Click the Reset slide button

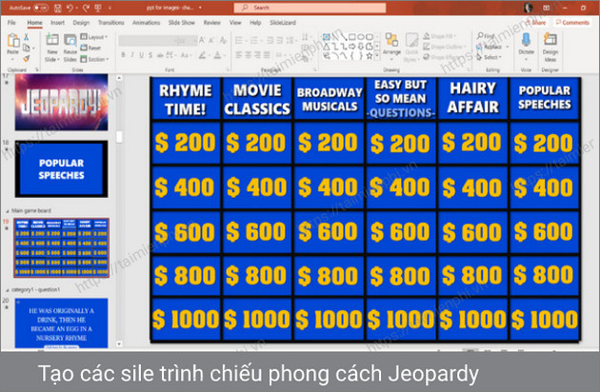(91, 48)
